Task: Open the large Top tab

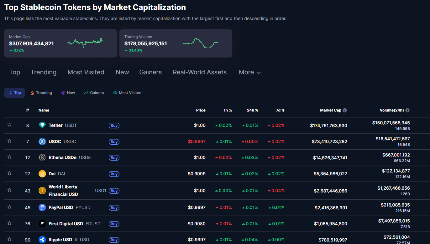Action: (x=15, y=72)
